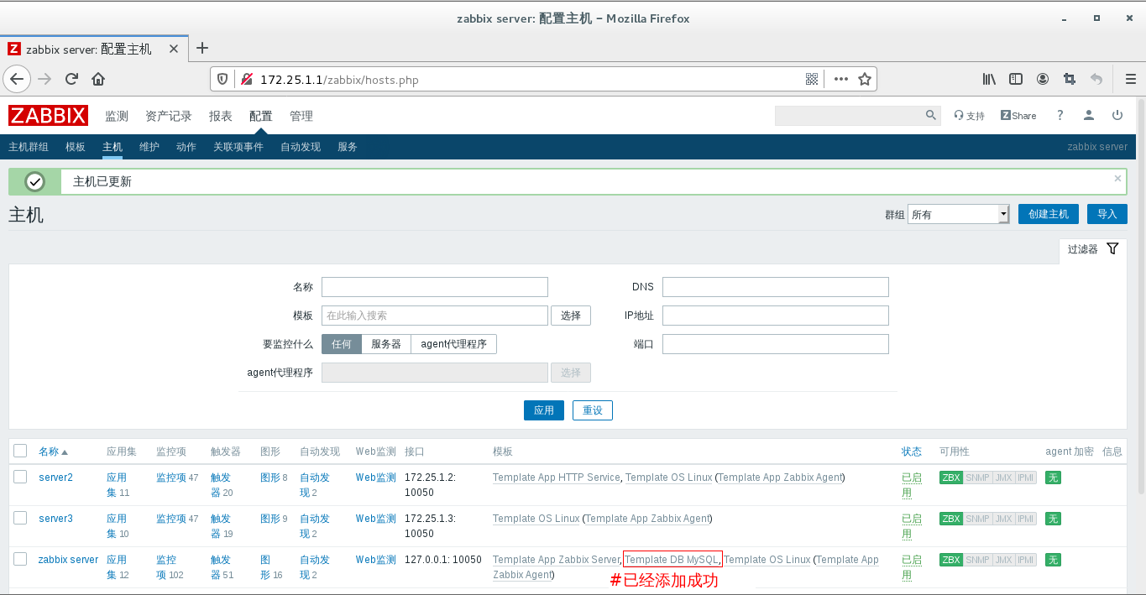Close the zabbix server tab
1146x595 pixels.
point(174,49)
